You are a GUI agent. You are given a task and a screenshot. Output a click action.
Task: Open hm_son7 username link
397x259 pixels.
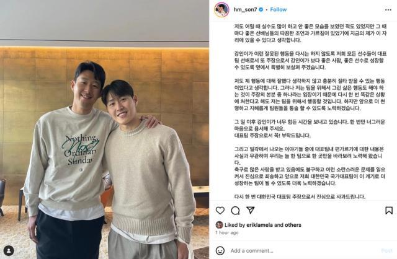pos(245,10)
